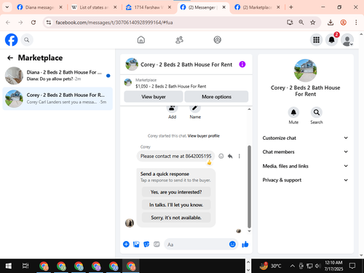React to Corey's message with emoji icon
This screenshot has height=273, width=364.
(x=221, y=156)
